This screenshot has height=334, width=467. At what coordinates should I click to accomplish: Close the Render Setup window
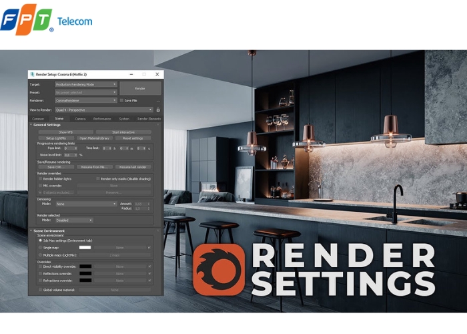[157, 74]
